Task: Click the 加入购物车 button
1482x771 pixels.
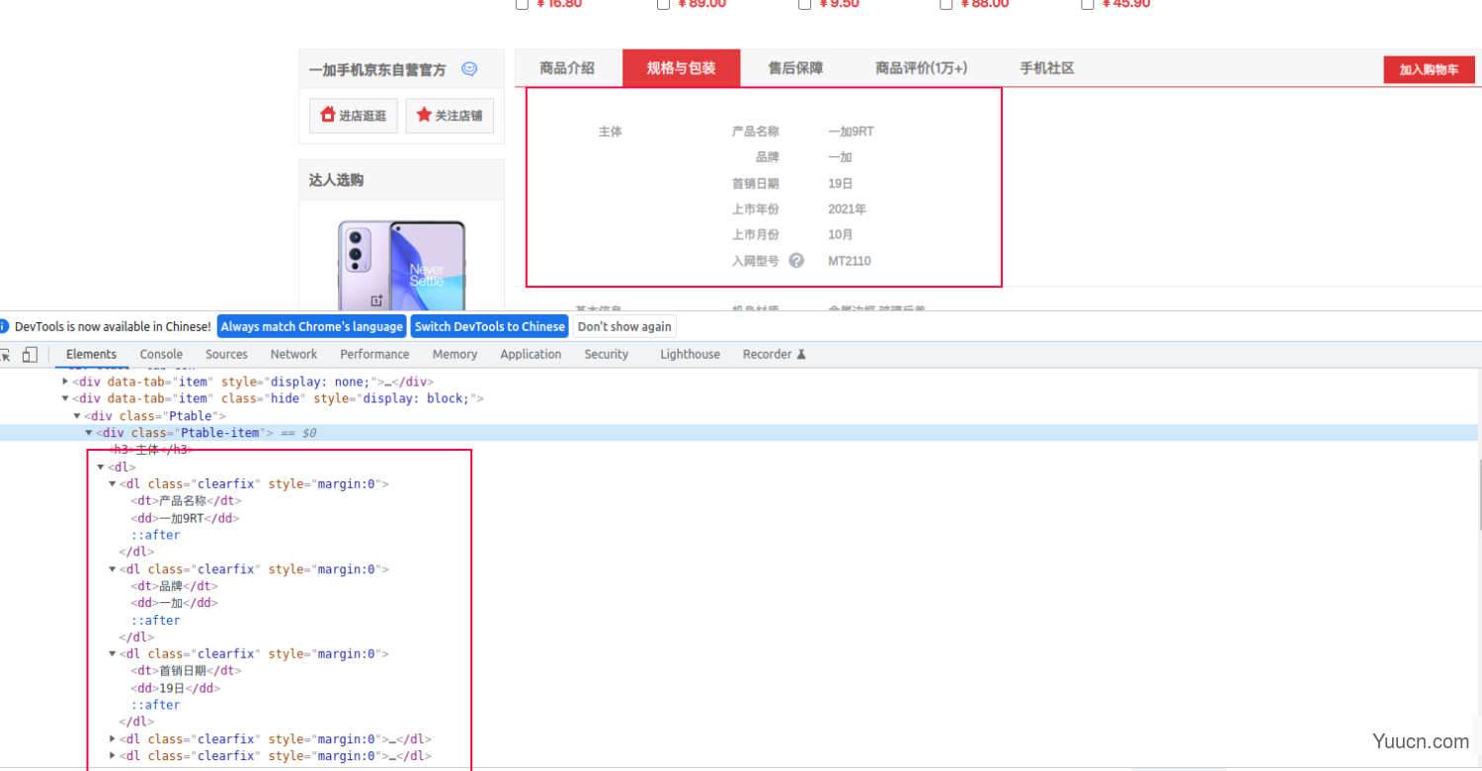Action: coord(1429,69)
